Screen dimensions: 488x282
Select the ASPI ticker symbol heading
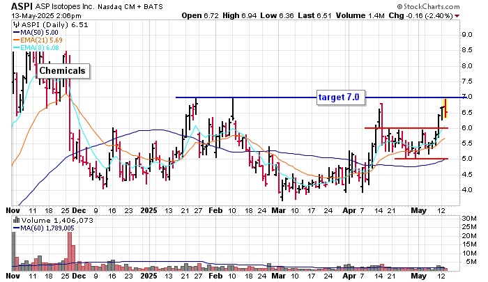(22, 6)
